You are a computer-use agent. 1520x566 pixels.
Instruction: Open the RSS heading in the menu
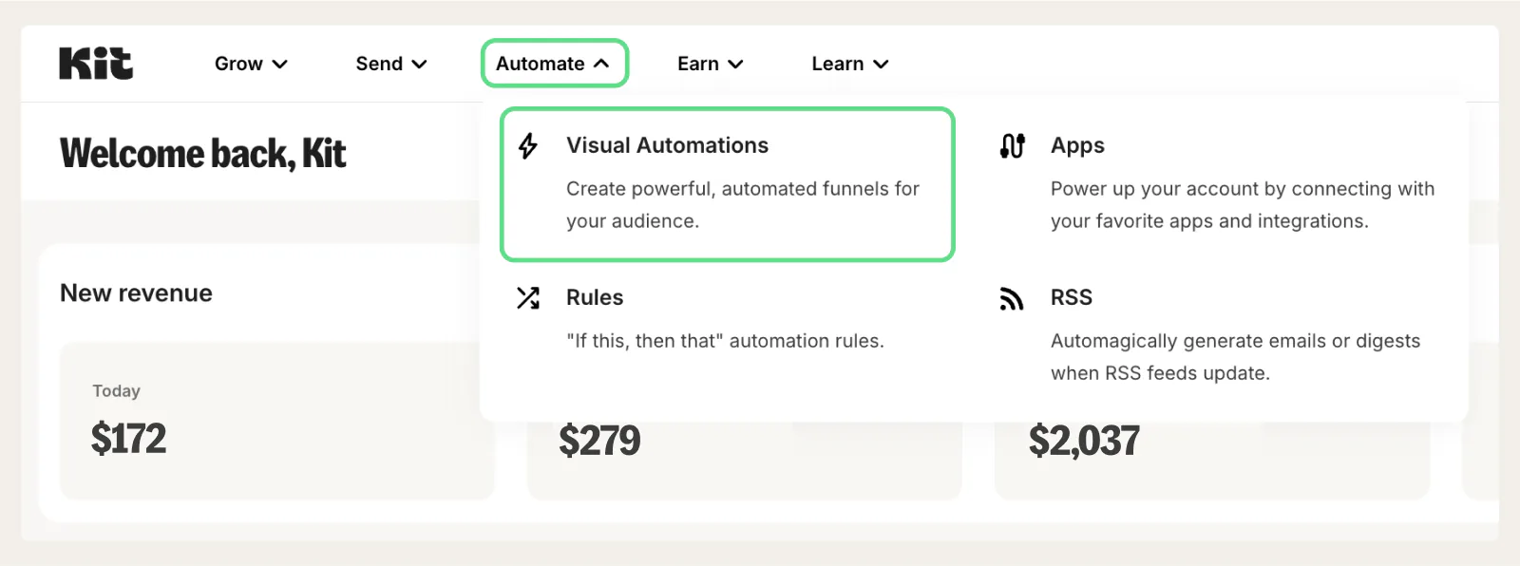point(1071,297)
